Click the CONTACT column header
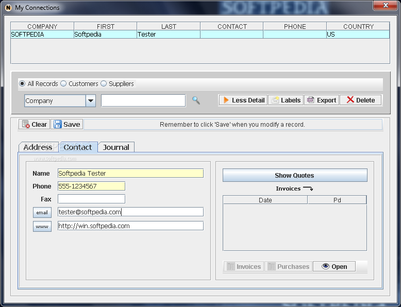Image resolution: width=401 pixels, height=307 pixels. point(232,26)
